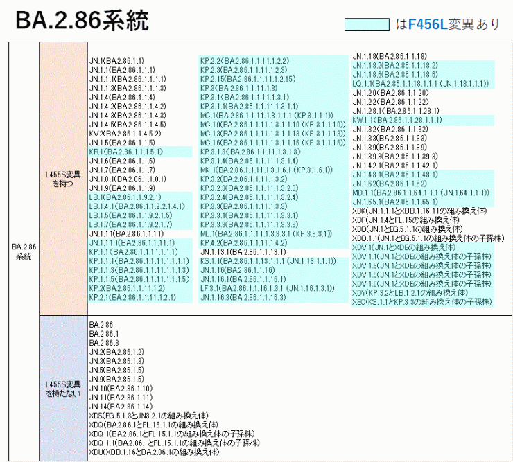Click the MK.1 lineage entry
The width and height of the screenshot is (513, 462).
[264, 170]
